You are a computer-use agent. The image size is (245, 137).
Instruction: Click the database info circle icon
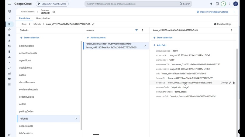click(x=53, y=12)
